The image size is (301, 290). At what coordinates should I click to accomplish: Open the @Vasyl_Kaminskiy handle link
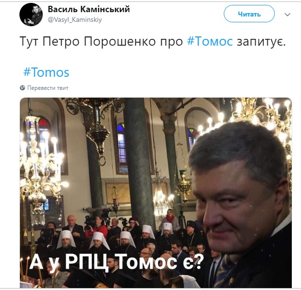tap(75, 19)
